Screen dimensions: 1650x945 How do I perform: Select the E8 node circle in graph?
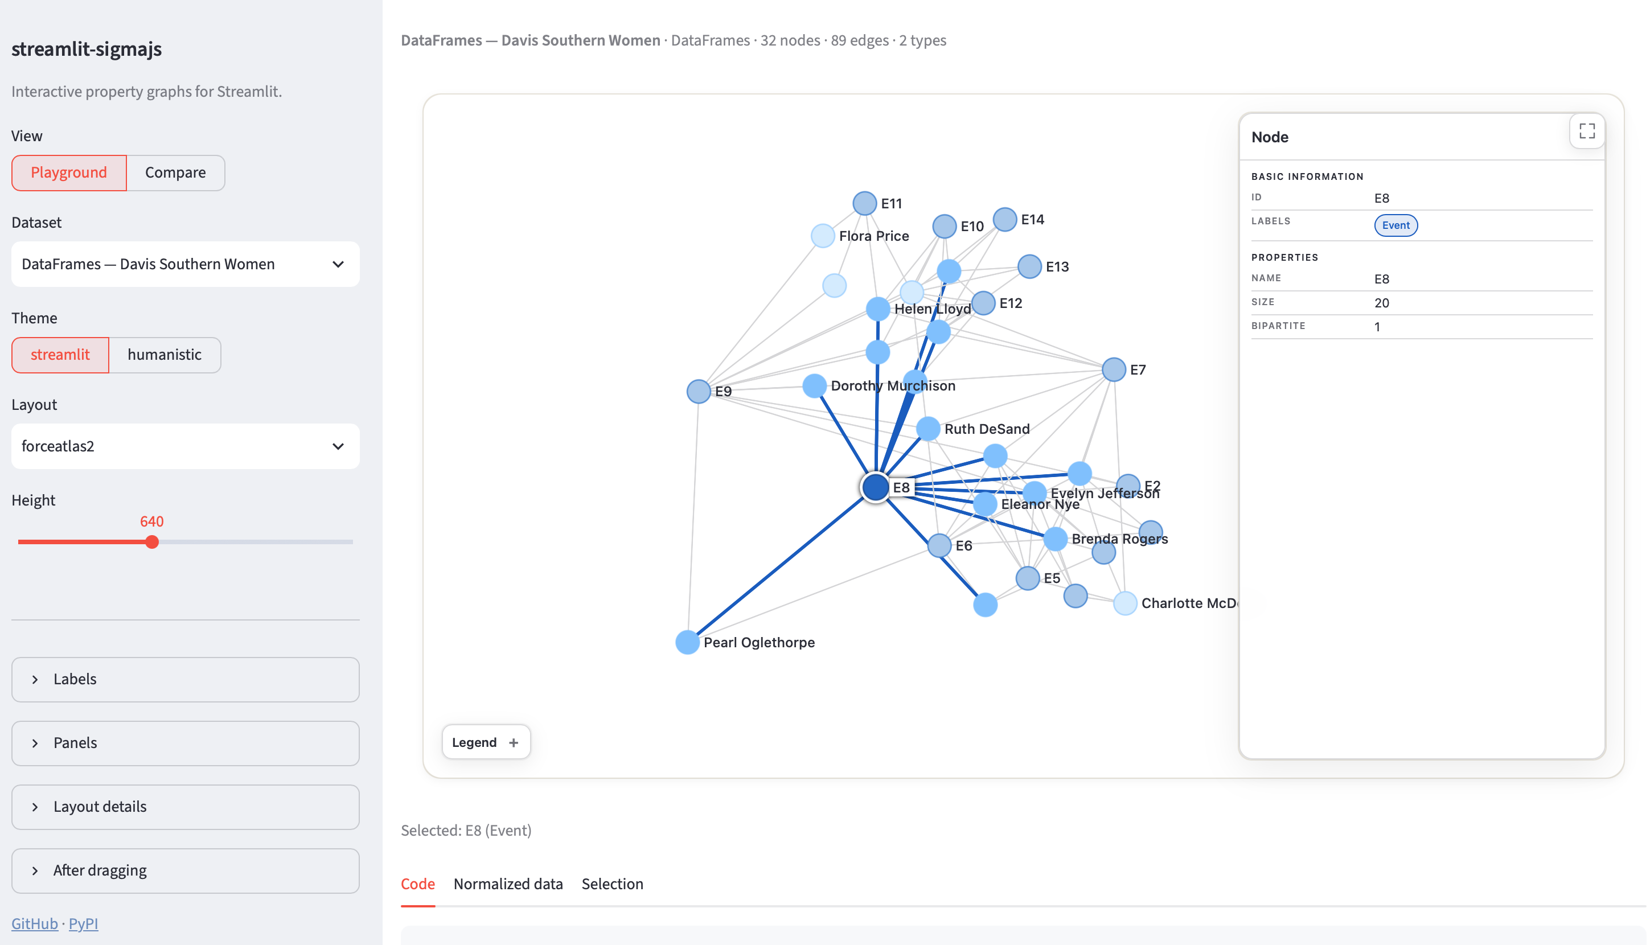click(x=875, y=487)
